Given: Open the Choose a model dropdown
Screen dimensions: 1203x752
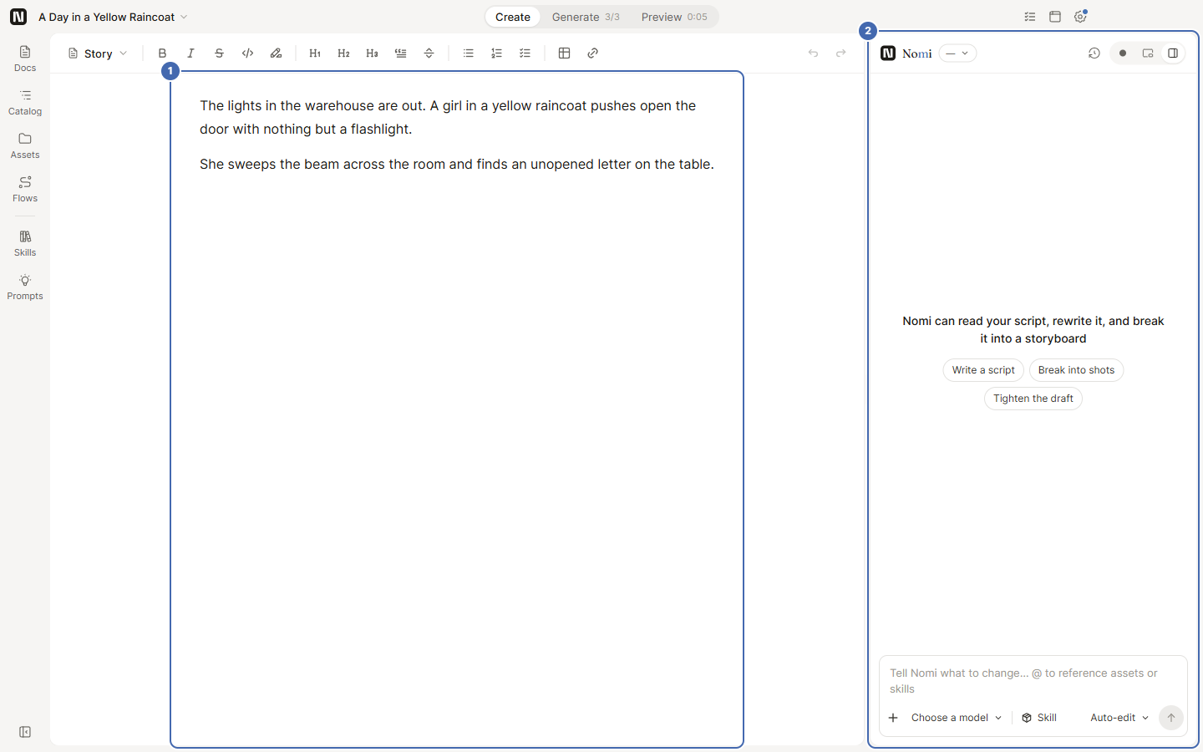Looking at the screenshot, I should click(957, 718).
